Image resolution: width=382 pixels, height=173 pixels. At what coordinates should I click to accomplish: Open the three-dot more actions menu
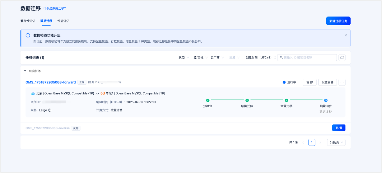[x=342, y=82]
